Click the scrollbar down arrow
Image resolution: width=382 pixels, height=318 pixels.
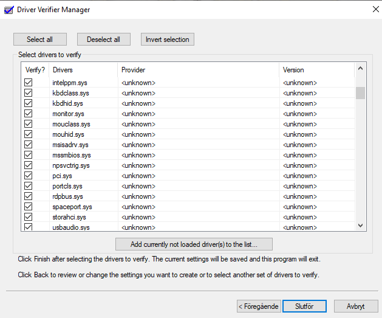pyautogui.click(x=361, y=226)
